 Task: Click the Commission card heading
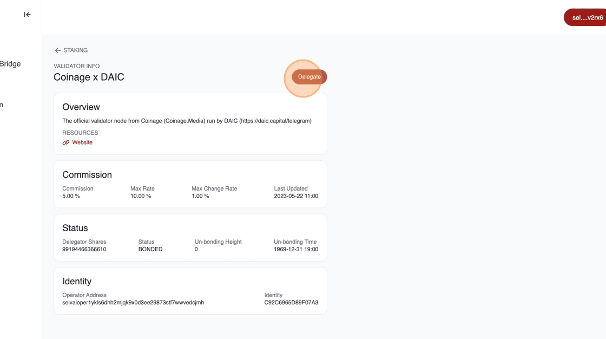[87, 175]
